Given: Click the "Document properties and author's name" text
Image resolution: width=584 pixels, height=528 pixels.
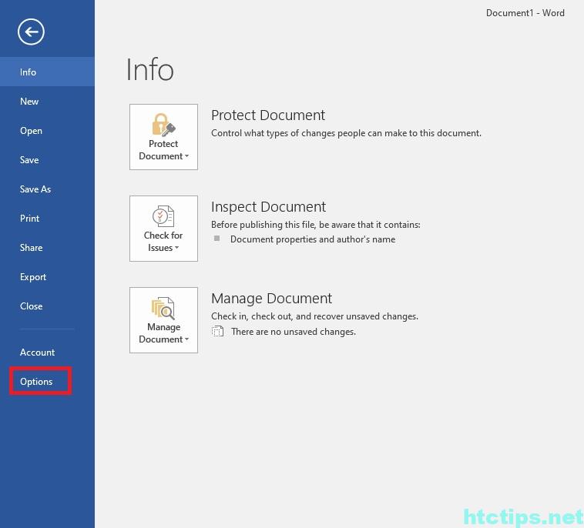Looking at the screenshot, I should click(312, 239).
